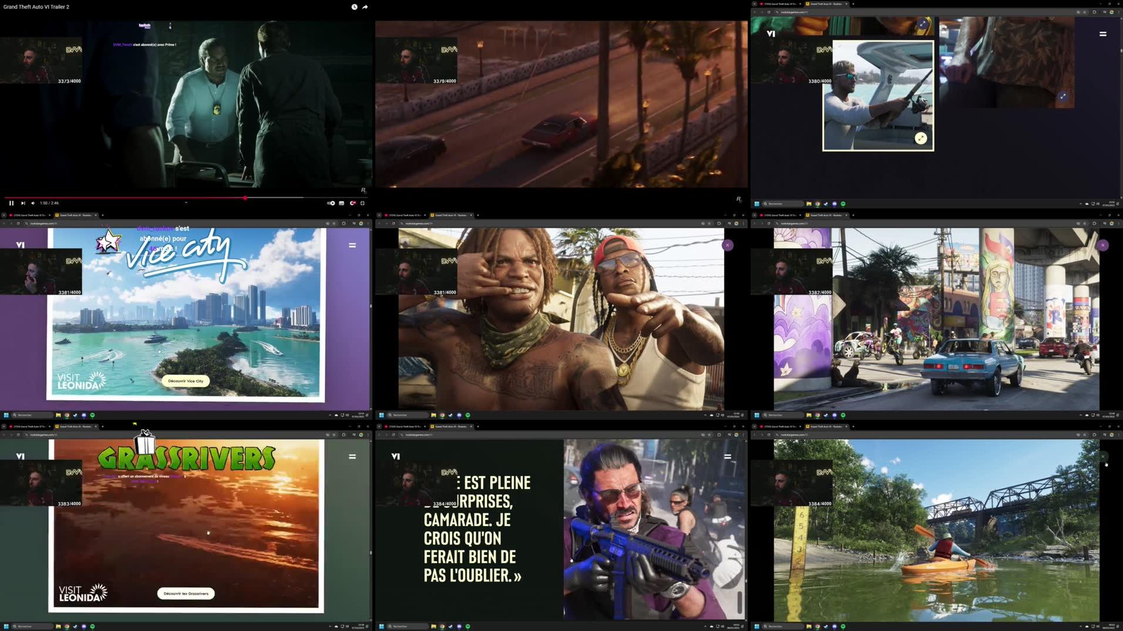
Task: Mute the trailer video volume icon
Action: pos(33,203)
